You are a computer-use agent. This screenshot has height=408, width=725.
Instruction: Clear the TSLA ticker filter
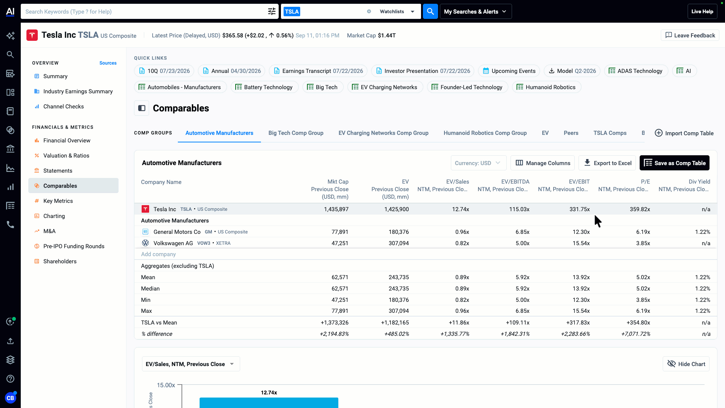tap(369, 11)
